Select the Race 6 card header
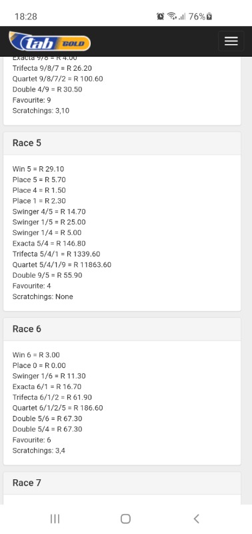This screenshot has width=252, height=534. coord(122,329)
